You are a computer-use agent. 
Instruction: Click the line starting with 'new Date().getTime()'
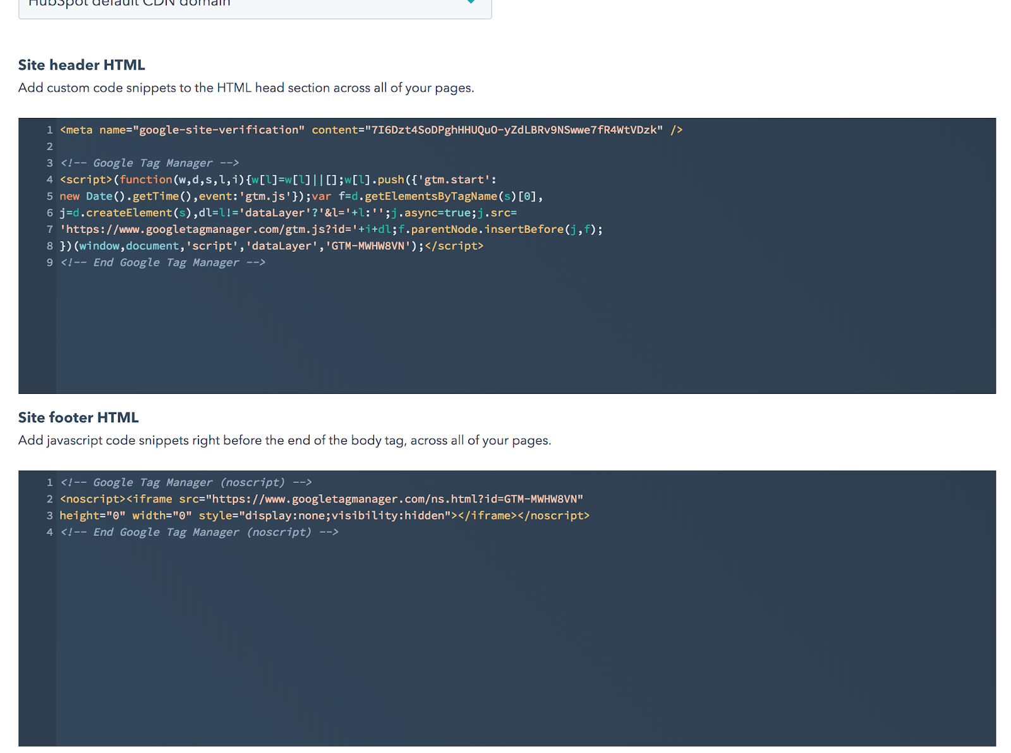(x=301, y=196)
